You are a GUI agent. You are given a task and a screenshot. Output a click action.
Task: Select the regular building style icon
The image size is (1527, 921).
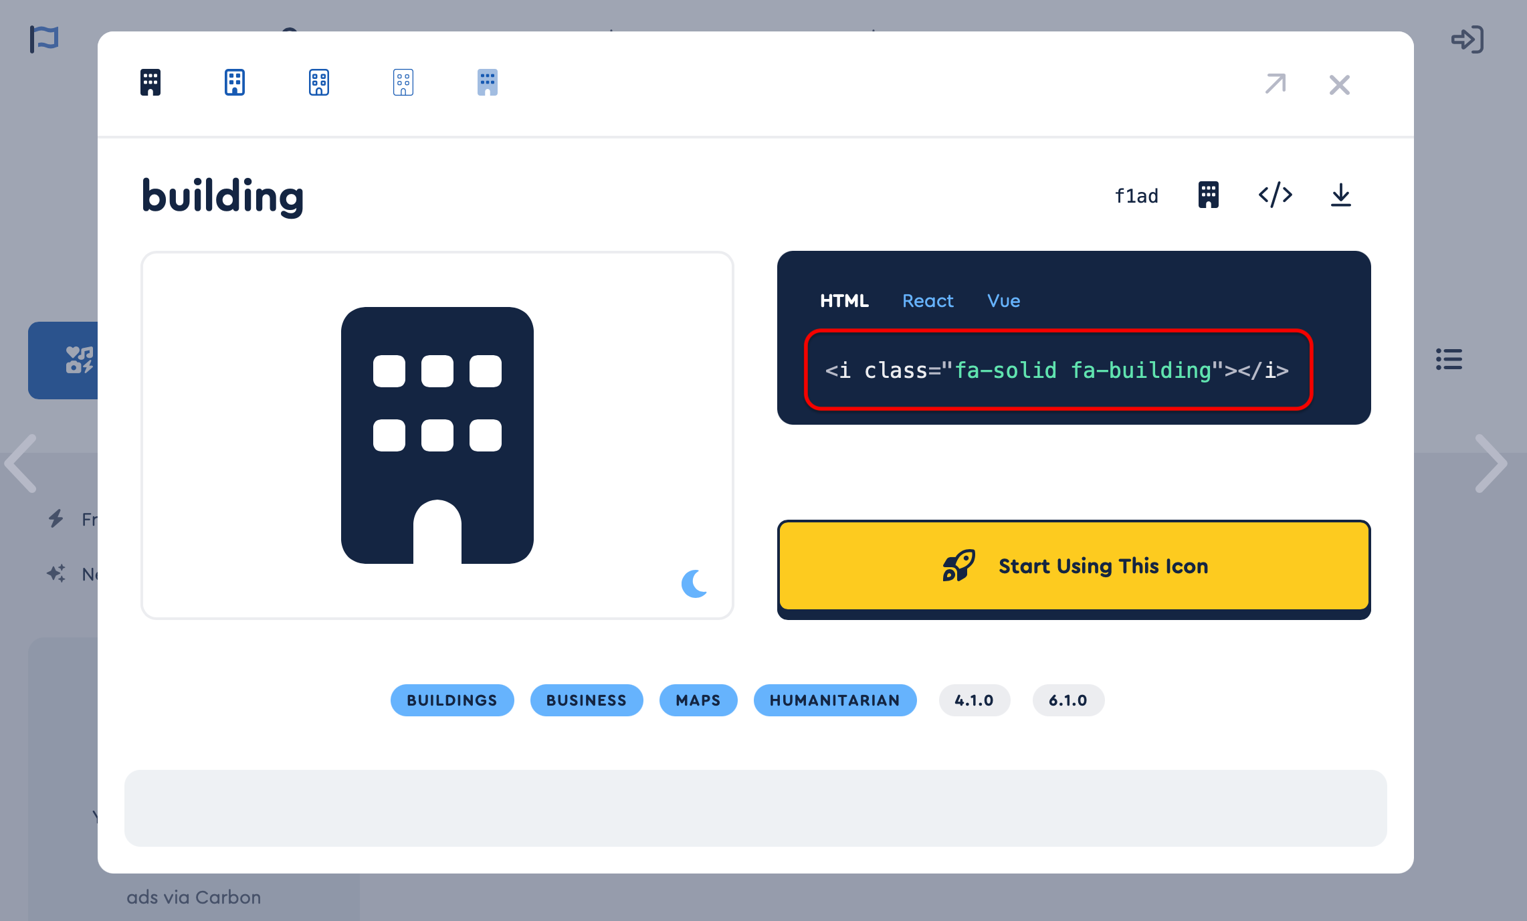coord(235,83)
